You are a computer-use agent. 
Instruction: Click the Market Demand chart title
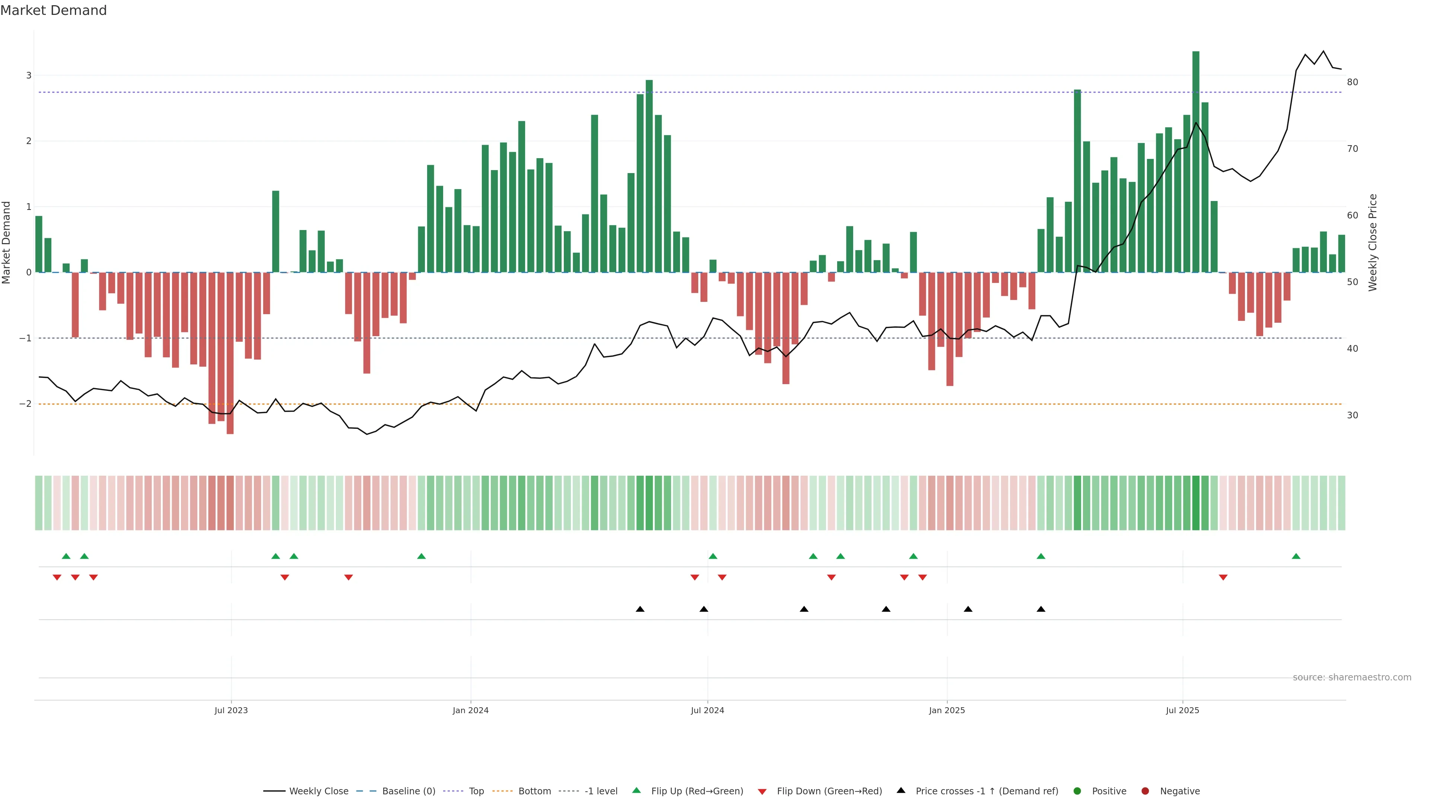tap(53, 10)
